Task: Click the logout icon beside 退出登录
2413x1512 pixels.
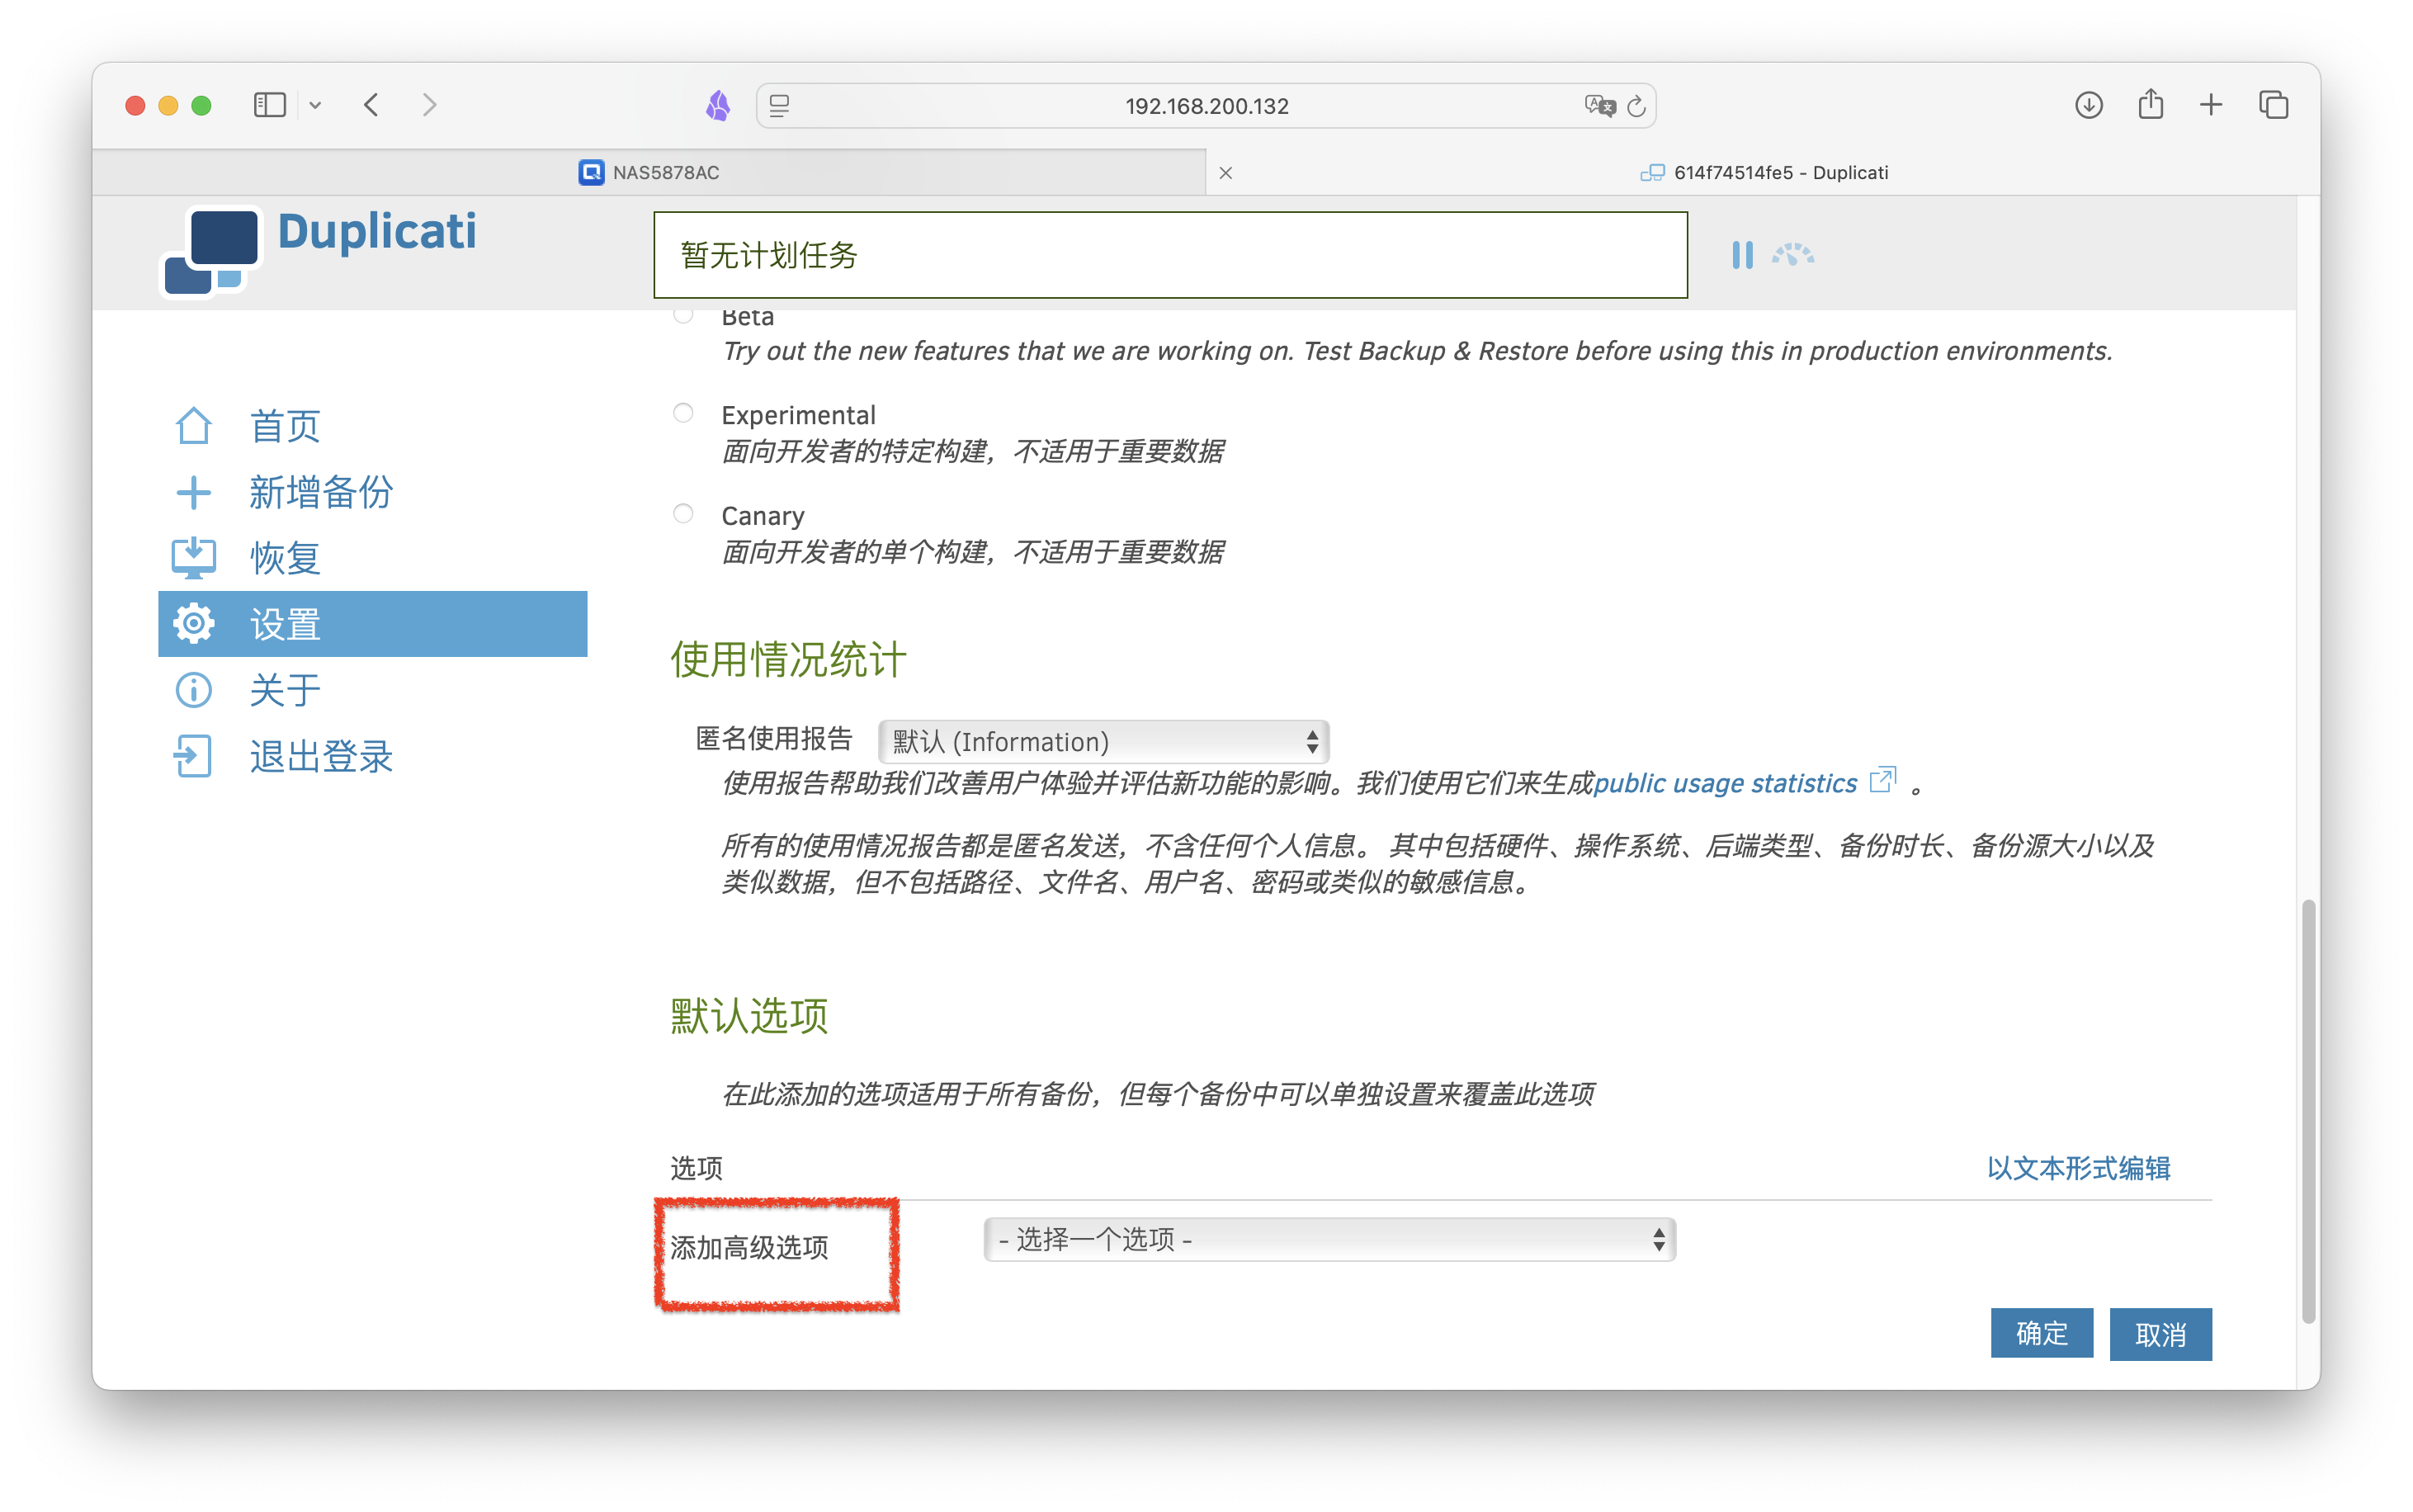Action: click(x=193, y=756)
